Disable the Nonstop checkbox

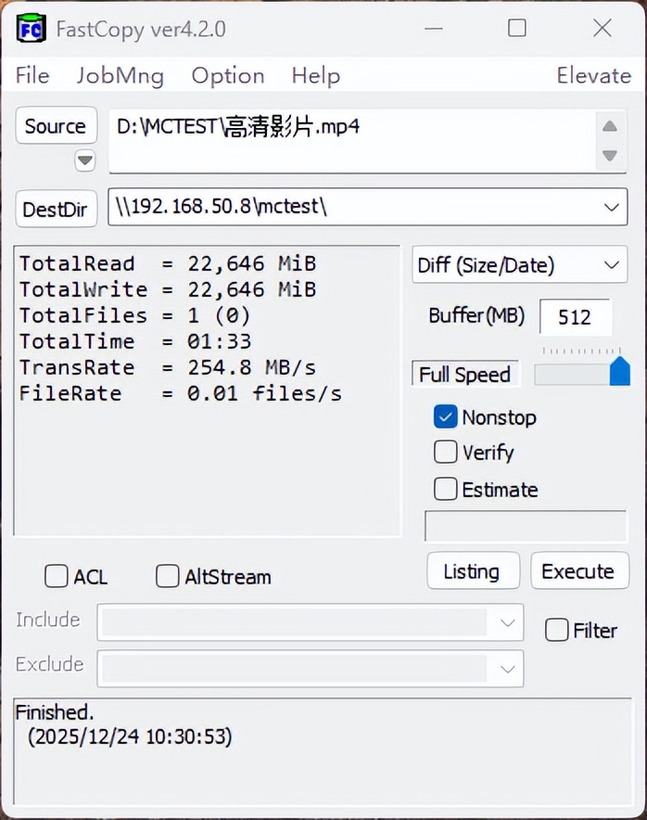(x=446, y=417)
